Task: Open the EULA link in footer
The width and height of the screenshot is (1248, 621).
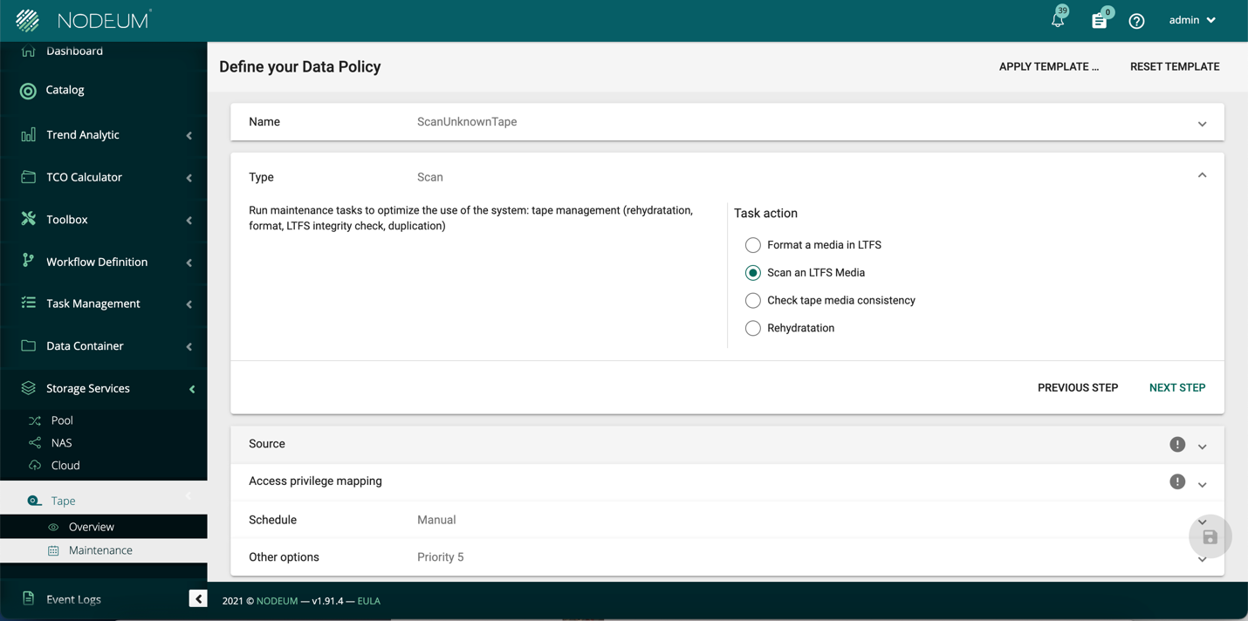Action: pyautogui.click(x=368, y=601)
